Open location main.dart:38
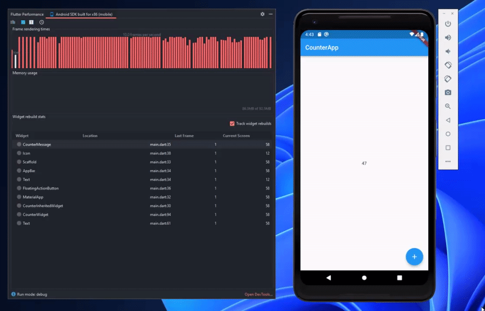 [x=160, y=153]
